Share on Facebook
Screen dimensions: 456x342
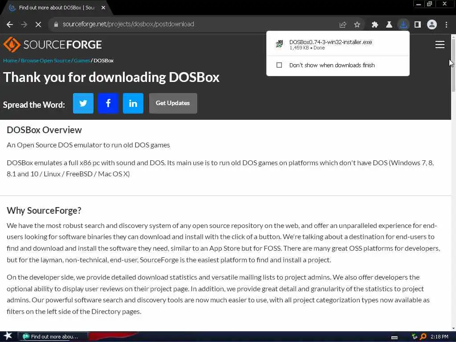pos(108,103)
